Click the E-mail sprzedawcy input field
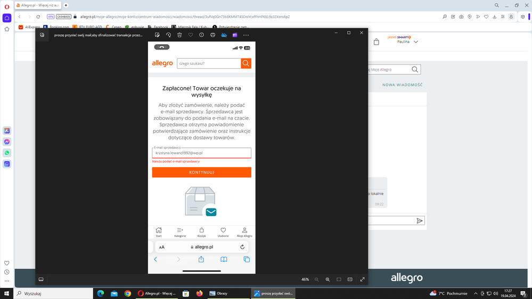The image size is (532, 299). (x=201, y=153)
